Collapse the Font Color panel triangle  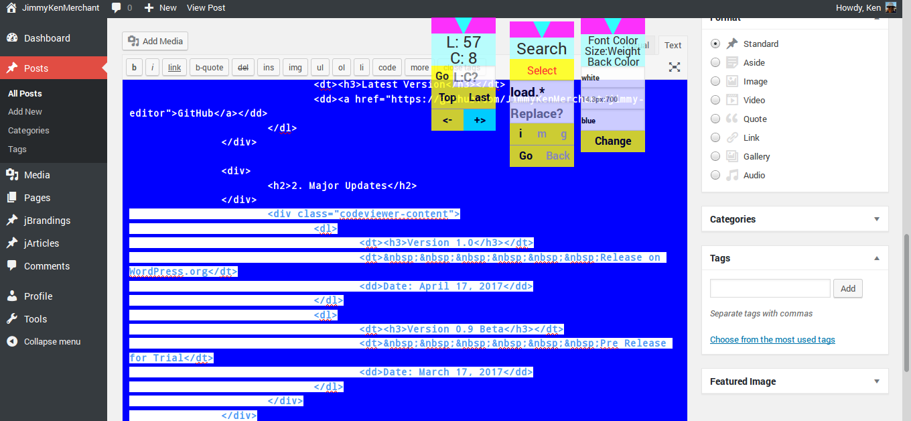pyautogui.click(x=613, y=26)
